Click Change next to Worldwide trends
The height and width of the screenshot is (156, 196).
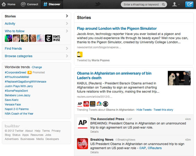coord(37,67)
